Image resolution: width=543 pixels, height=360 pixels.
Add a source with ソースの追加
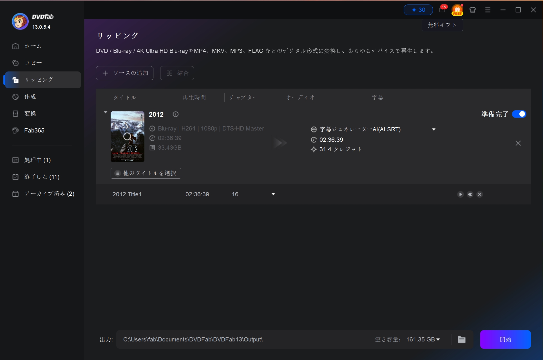[x=124, y=73]
